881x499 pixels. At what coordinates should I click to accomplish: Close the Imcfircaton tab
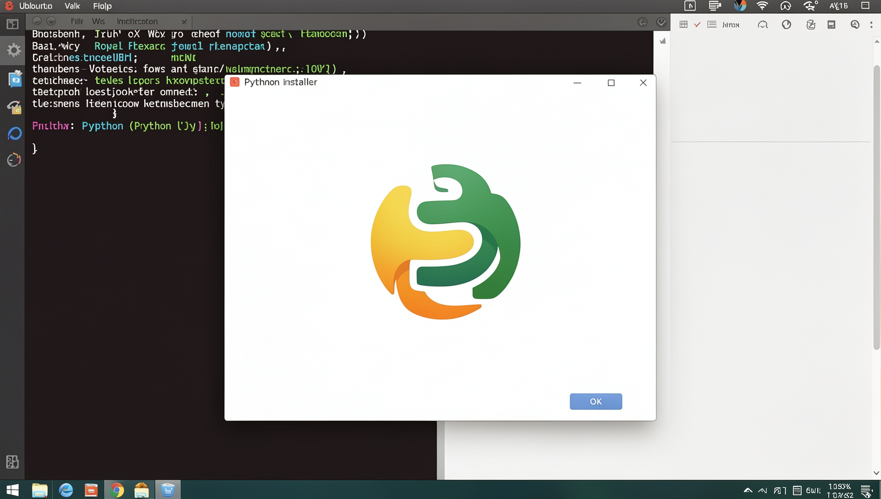click(x=184, y=22)
